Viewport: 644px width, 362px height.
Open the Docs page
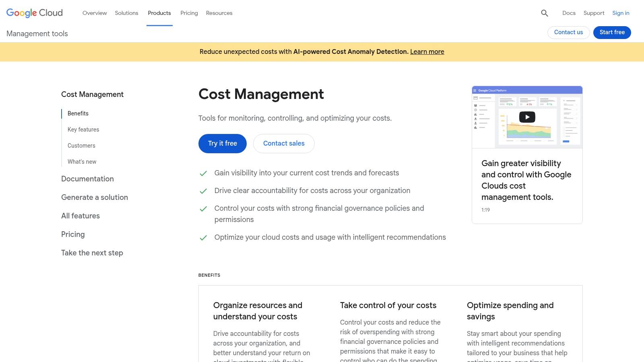[x=569, y=13]
